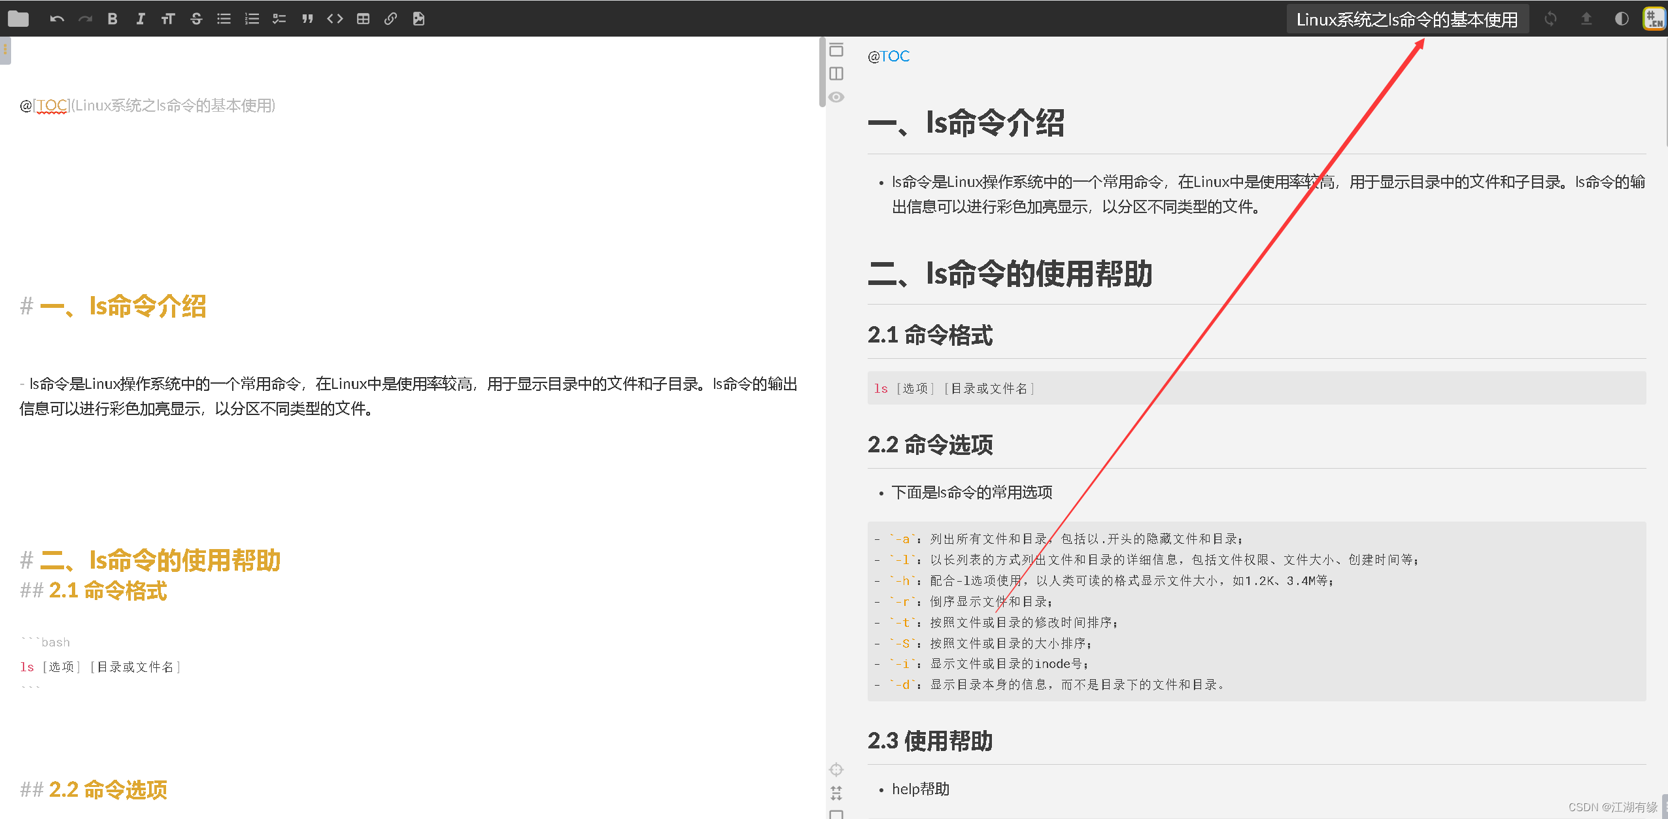This screenshot has height=819, width=1668.
Task: Insert an image
Action: click(x=418, y=19)
